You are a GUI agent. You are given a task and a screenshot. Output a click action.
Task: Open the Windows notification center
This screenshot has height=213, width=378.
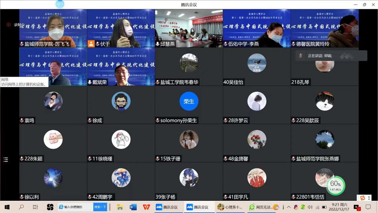(368, 207)
